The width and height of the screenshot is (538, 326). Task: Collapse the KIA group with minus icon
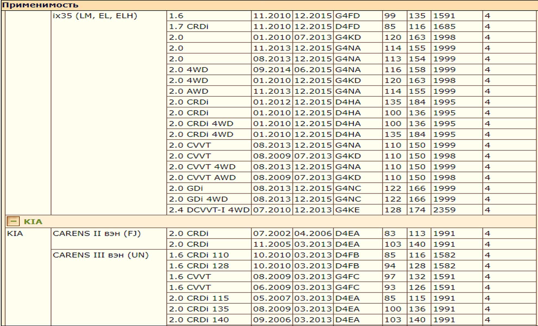pos(13,221)
